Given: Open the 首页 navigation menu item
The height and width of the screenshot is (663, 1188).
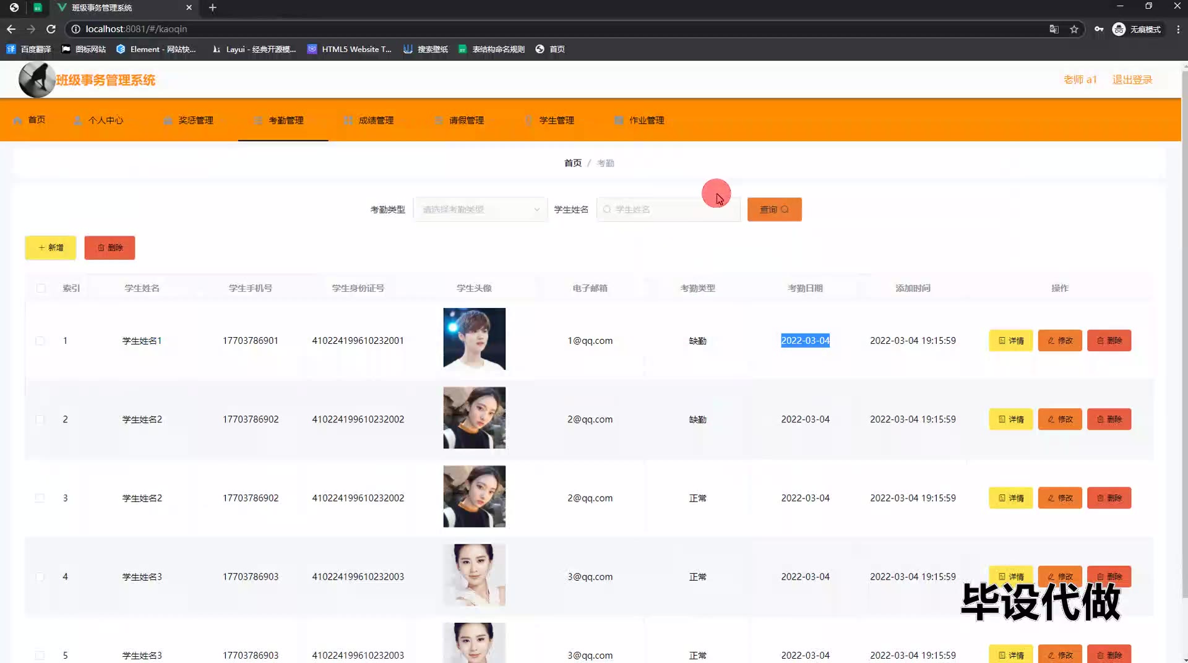Looking at the screenshot, I should pos(29,120).
